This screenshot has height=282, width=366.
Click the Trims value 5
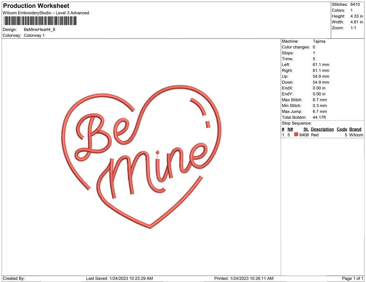(x=314, y=58)
